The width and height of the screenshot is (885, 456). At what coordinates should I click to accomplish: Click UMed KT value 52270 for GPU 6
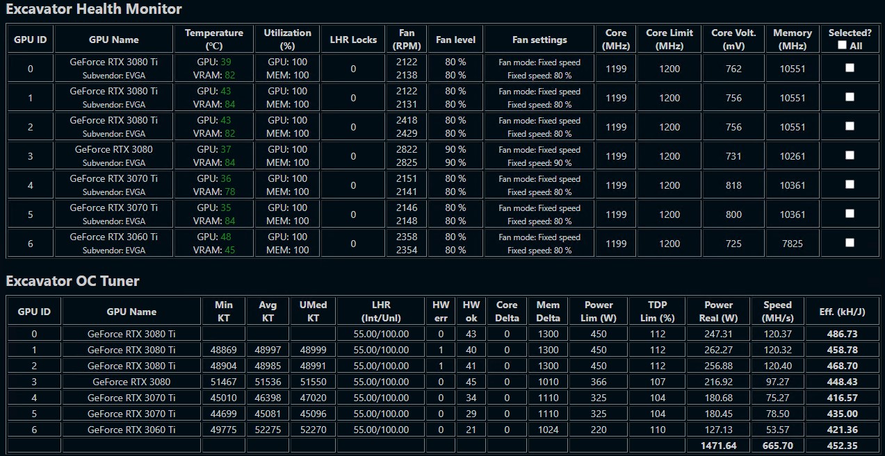pos(313,430)
